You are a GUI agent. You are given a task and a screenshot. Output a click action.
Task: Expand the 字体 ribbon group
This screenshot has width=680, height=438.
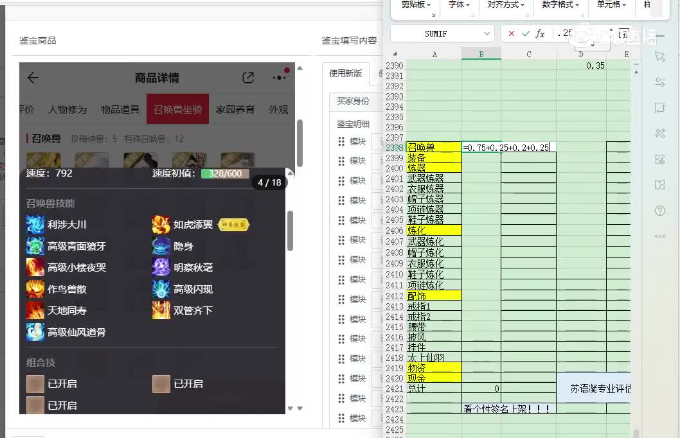(x=459, y=4)
